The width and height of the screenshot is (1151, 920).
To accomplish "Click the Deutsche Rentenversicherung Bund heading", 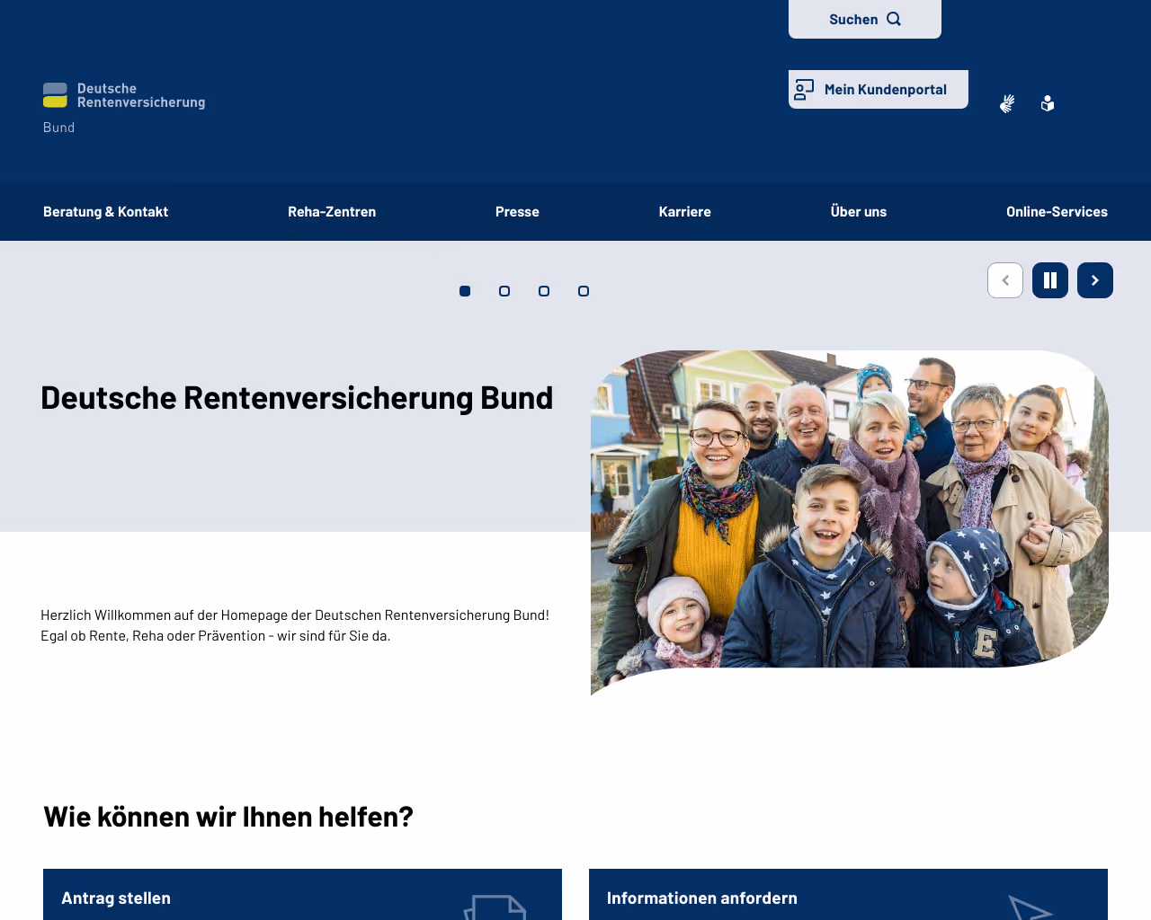I will pyautogui.click(x=297, y=398).
